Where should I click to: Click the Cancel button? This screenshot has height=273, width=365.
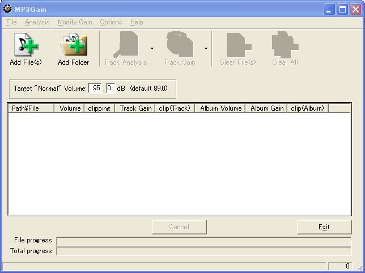(x=179, y=227)
